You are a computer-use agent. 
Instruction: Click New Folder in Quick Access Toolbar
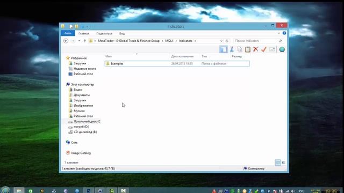pos(76,26)
